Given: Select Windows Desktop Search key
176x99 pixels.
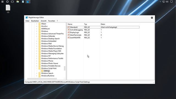Looking at the screenshot, I should (x=50, y=38).
